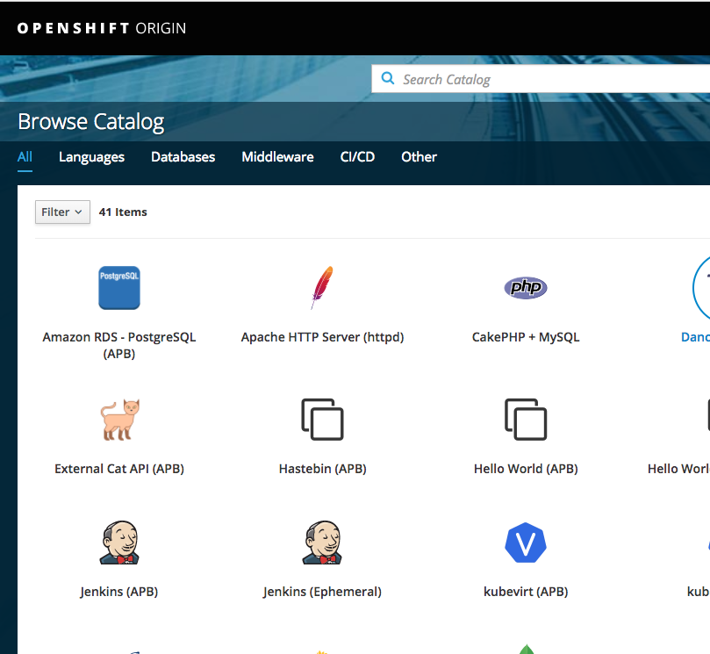Screen dimensions: 710x654
Task: Open the Filter dropdown
Action: 62,212
